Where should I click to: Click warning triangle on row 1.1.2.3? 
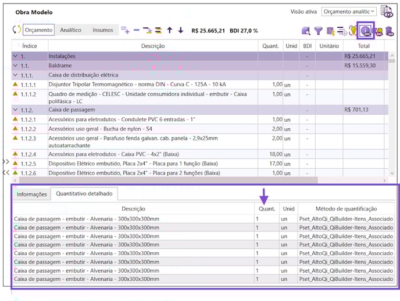[15, 138]
